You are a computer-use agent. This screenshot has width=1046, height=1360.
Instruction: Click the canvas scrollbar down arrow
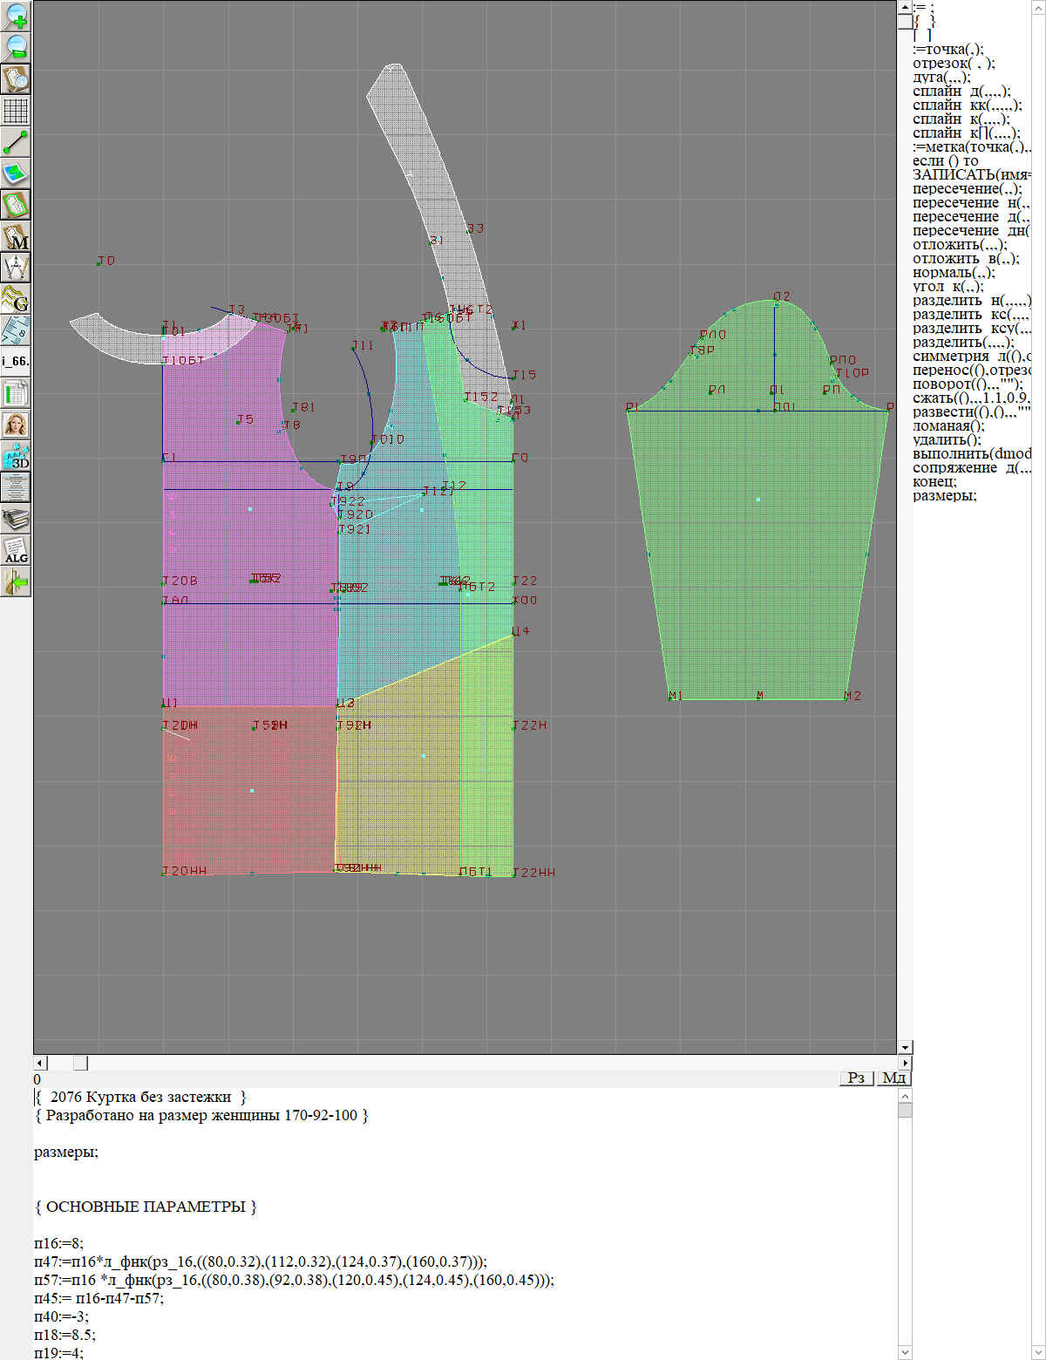[905, 1047]
